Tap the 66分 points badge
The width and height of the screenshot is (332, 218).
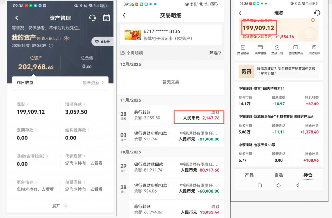tap(102, 42)
